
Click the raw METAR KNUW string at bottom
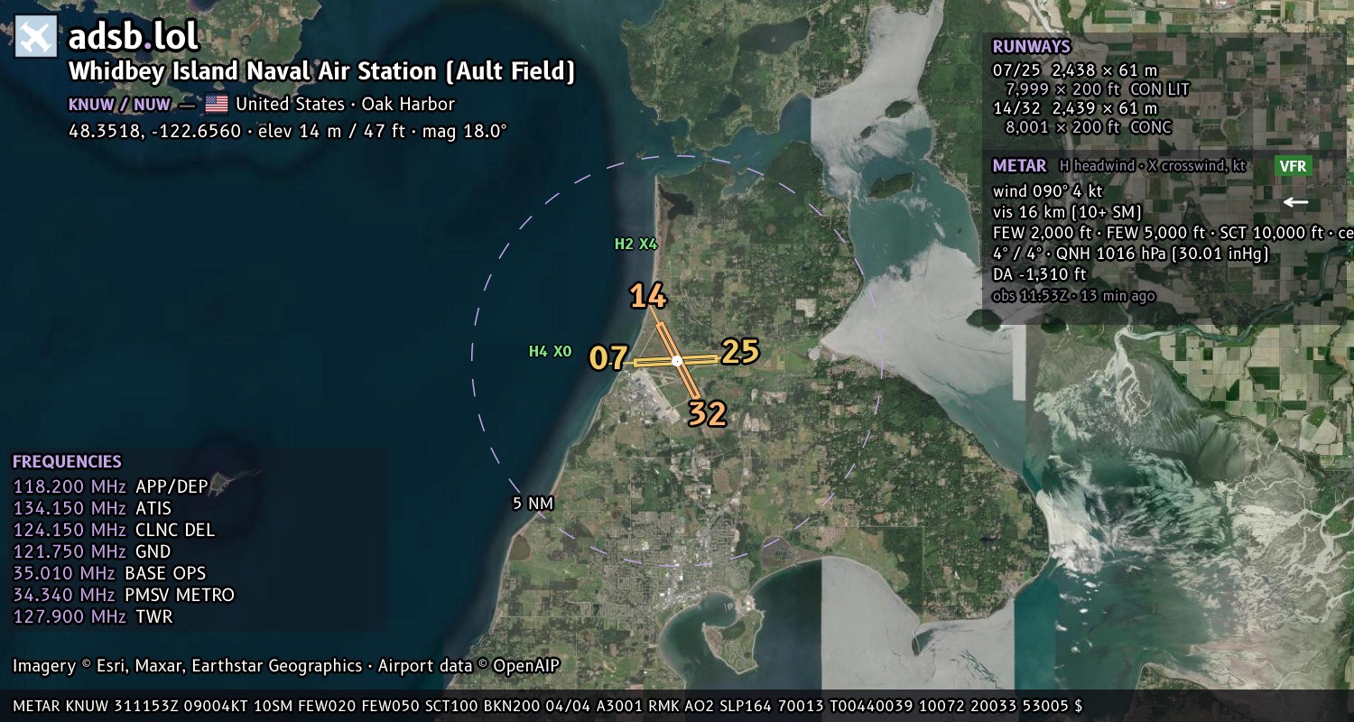[x=548, y=706]
